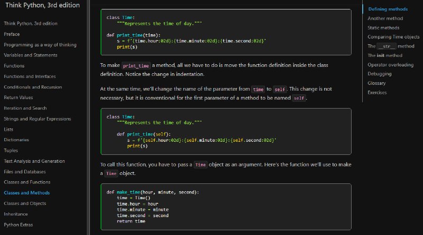Click 'print(s)' in second code block
Screen dimensions: 423x235
pyautogui.click(x=137, y=146)
